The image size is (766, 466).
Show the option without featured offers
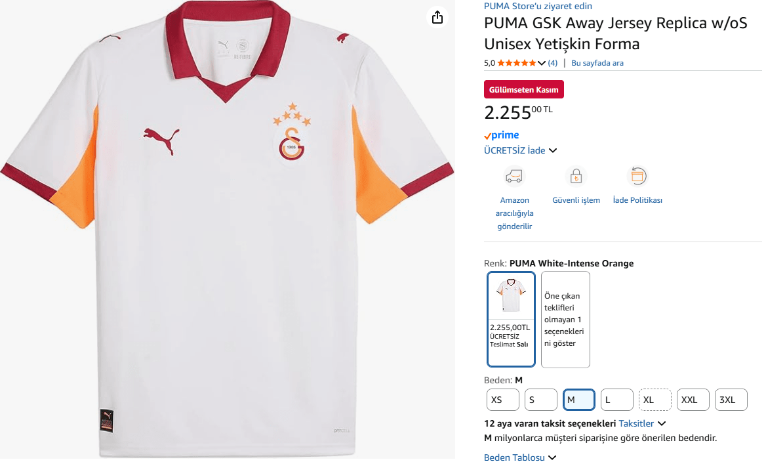point(565,320)
